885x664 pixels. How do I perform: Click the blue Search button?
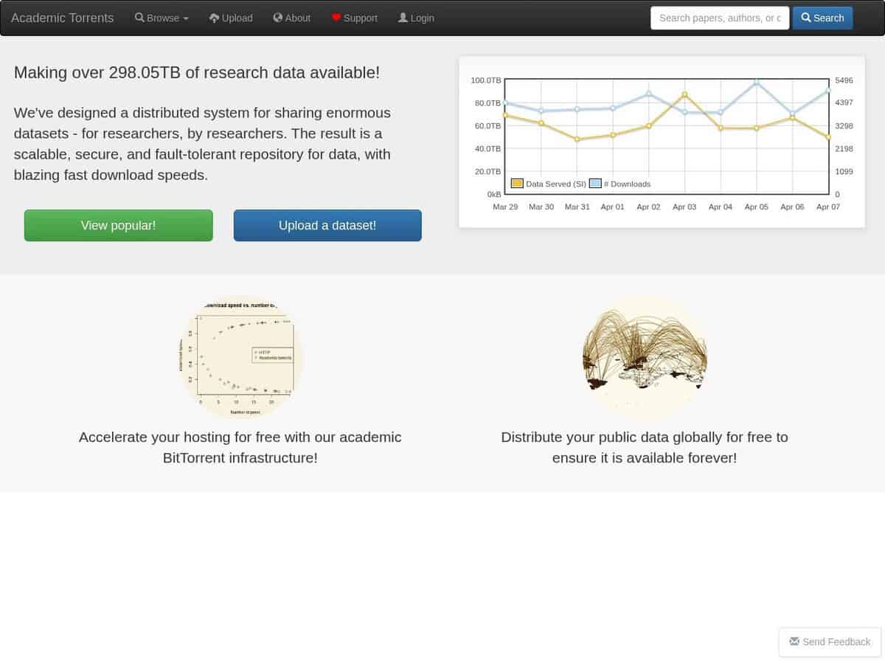coord(822,18)
